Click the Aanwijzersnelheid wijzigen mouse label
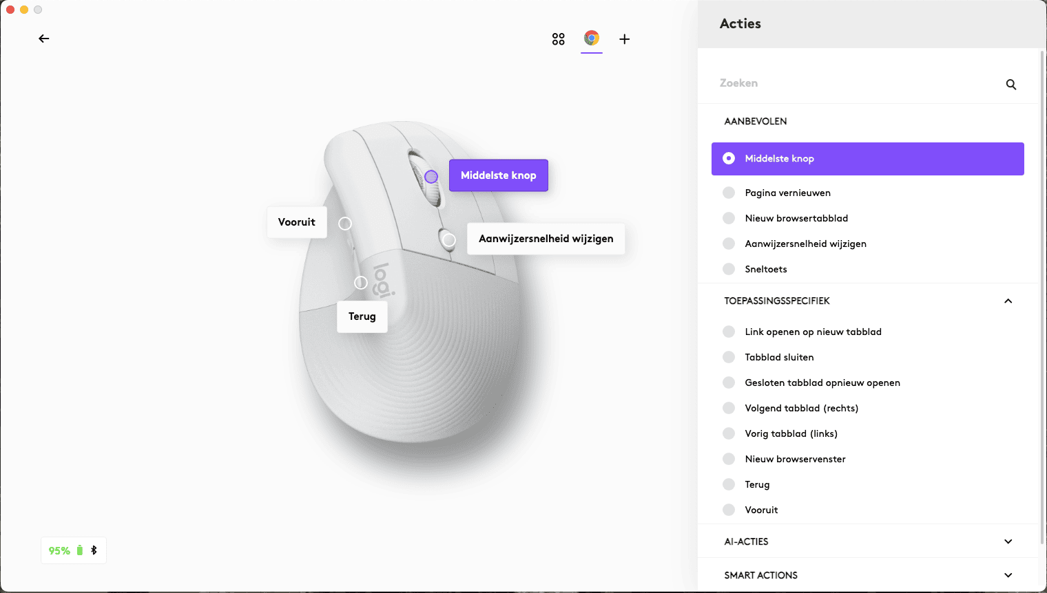1047x593 pixels. pos(546,239)
